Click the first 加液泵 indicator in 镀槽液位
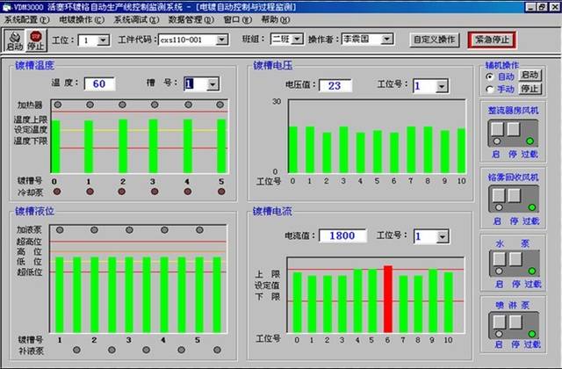The width and height of the screenshot is (562, 369). (x=59, y=230)
